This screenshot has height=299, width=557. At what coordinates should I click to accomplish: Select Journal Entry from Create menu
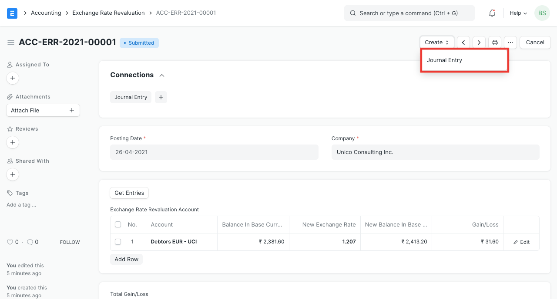pos(445,60)
